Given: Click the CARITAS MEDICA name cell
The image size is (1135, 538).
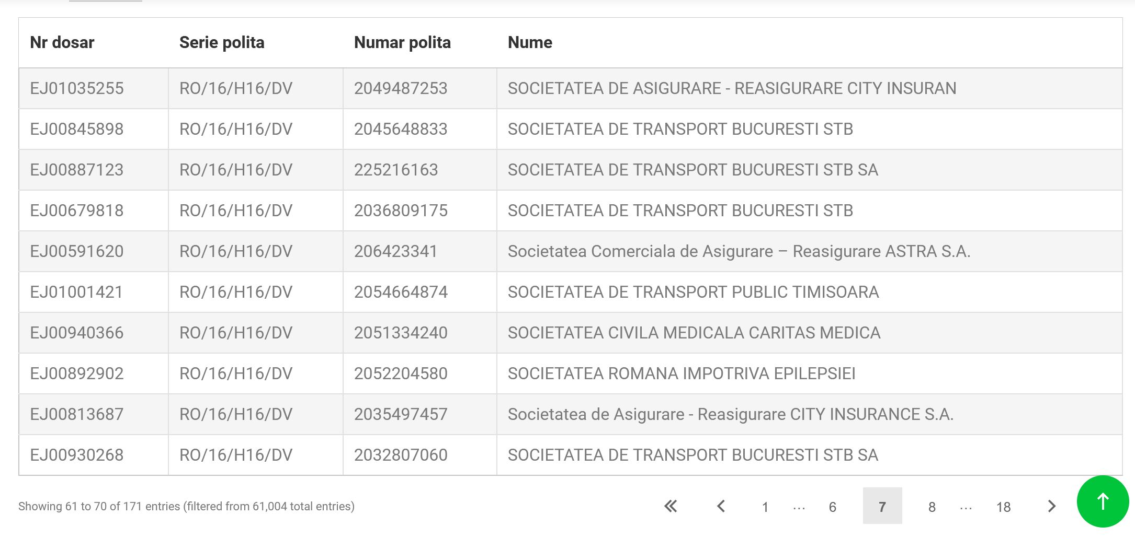Looking at the screenshot, I should point(694,333).
